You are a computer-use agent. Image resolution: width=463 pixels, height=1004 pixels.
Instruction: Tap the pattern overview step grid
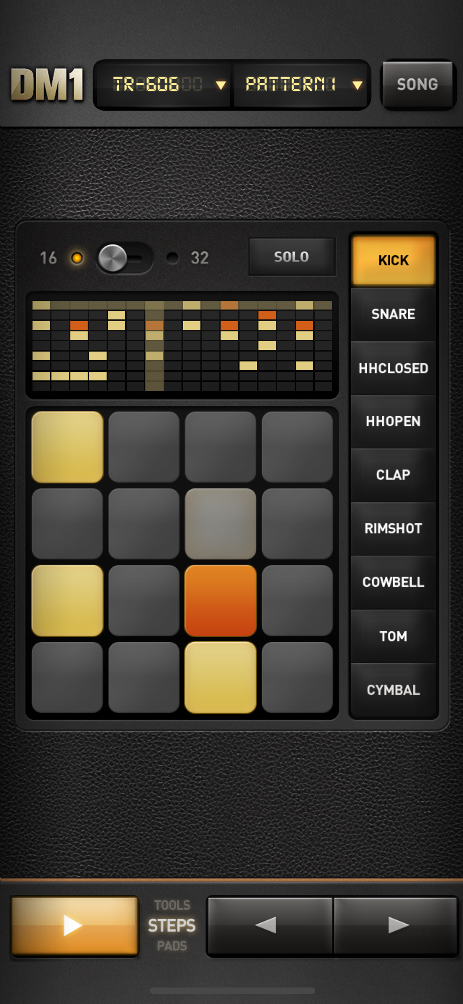pos(182,345)
